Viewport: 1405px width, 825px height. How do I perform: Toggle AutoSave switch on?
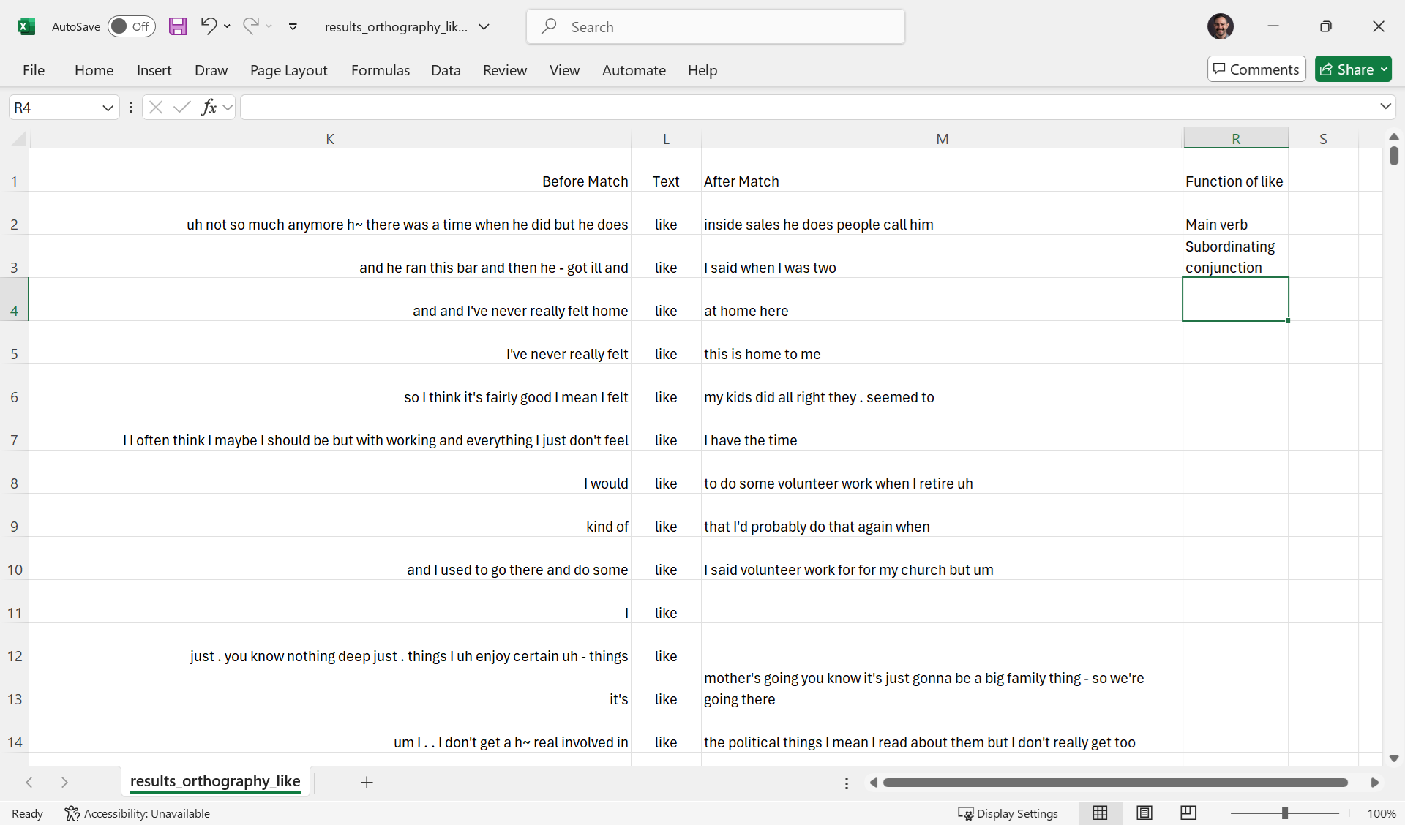click(131, 27)
